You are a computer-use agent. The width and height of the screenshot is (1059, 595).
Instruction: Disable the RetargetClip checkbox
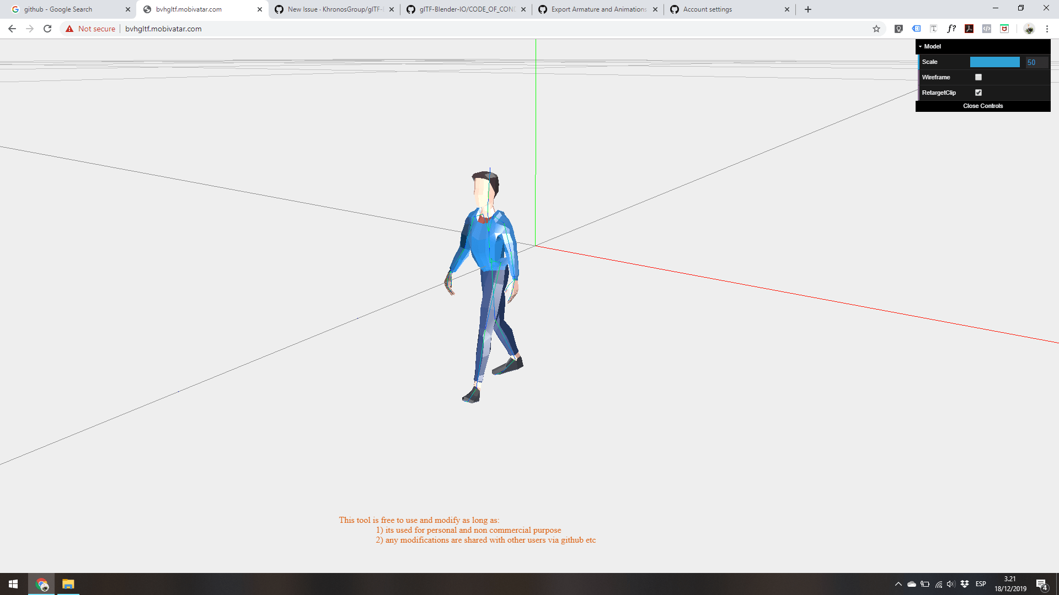pyautogui.click(x=978, y=93)
